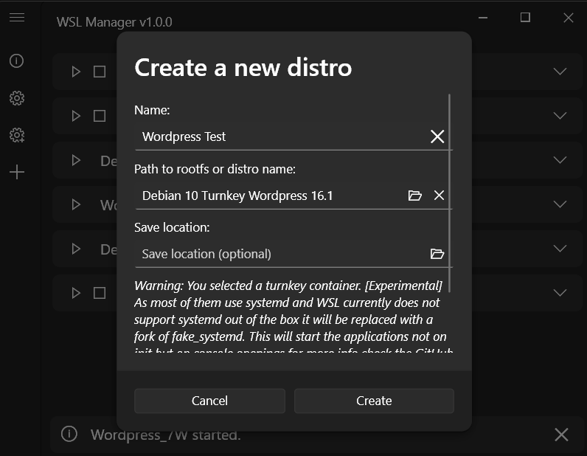Click the Cancel button
Viewport: 587px width, 456px height.
pyautogui.click(x=209, y=401)
